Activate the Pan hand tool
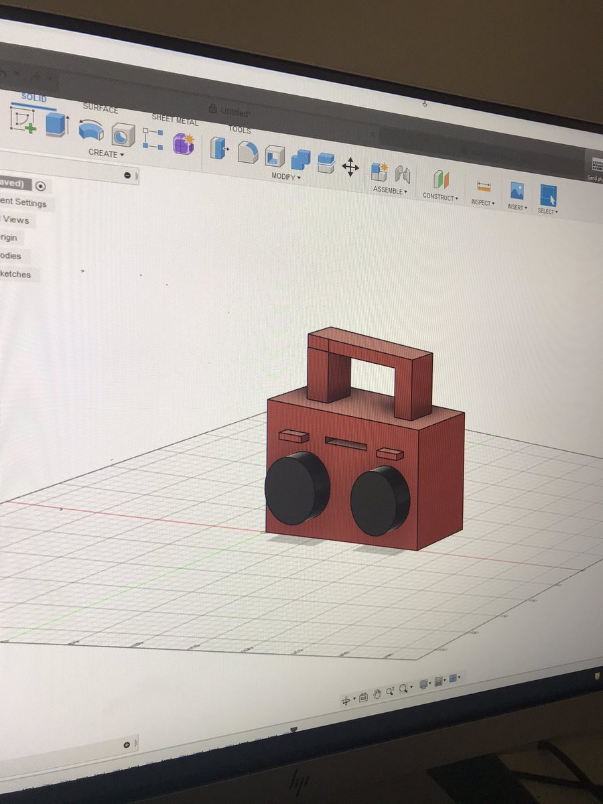This screenshot has width=603, height=804. pyautogui.click(x=377, y=694)
